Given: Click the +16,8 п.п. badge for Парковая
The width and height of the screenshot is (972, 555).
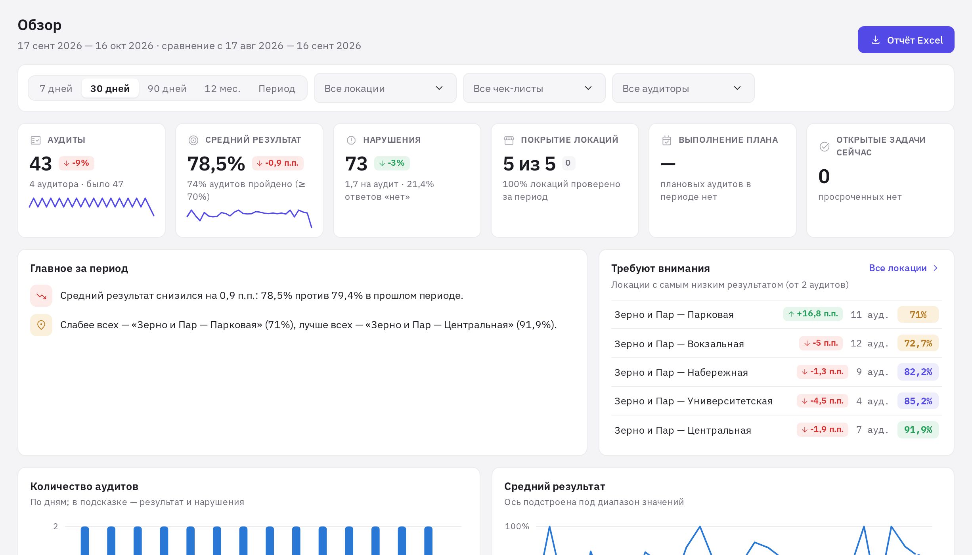Looking at the screenshot, I should tap(813, 314).
